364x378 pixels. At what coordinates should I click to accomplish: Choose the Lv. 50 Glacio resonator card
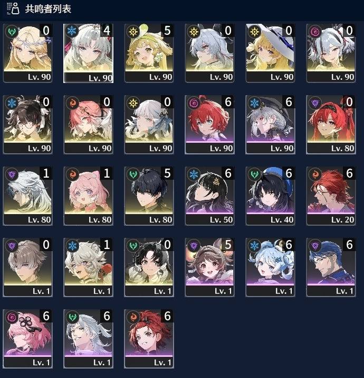(x=209, y=196)
